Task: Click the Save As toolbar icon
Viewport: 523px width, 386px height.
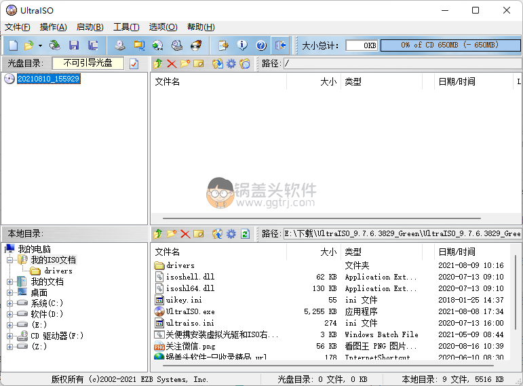Action: (93, 45)
